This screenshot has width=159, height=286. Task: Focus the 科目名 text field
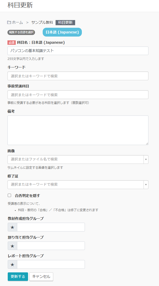78,51
